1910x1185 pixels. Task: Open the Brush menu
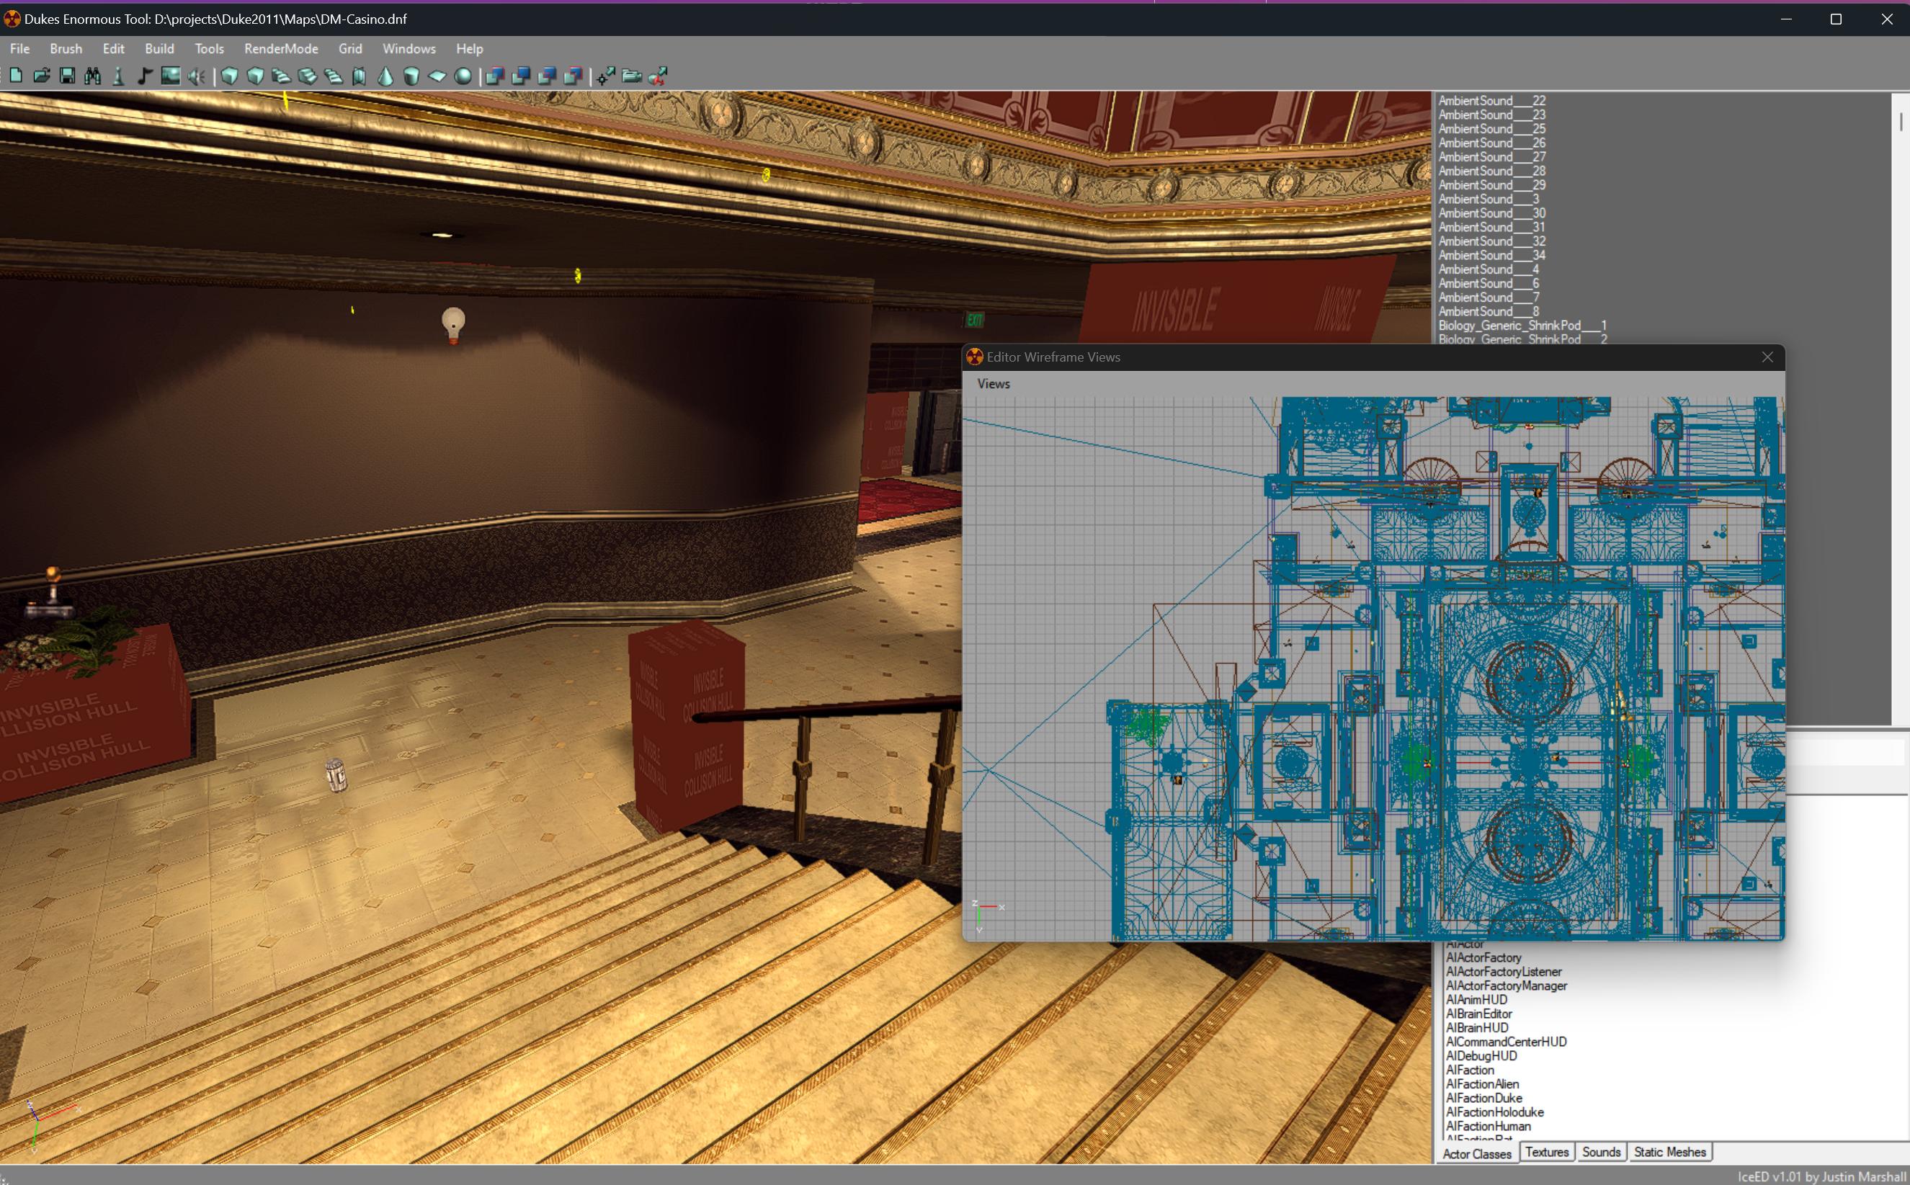pyautogui.click(x=66, y=48)
